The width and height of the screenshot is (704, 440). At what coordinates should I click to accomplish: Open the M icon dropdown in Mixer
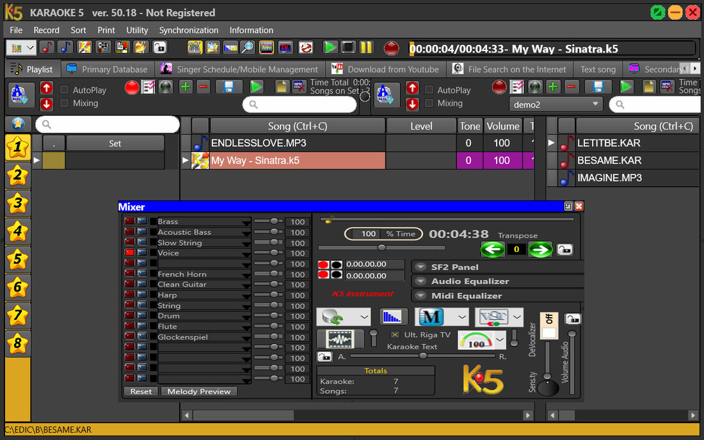pos(461,317)
